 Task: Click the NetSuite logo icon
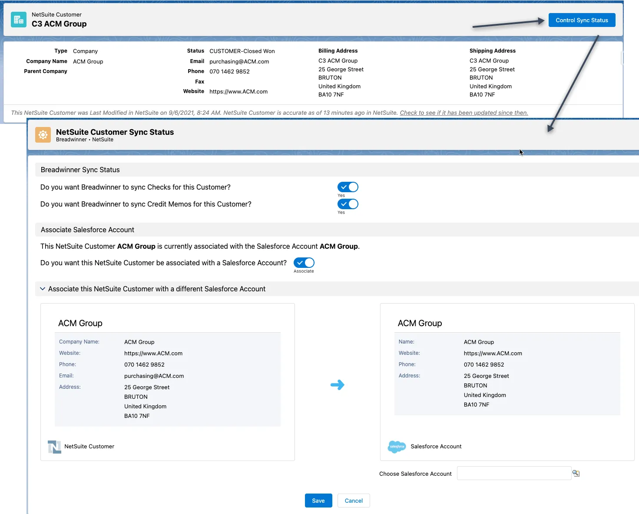54,447
